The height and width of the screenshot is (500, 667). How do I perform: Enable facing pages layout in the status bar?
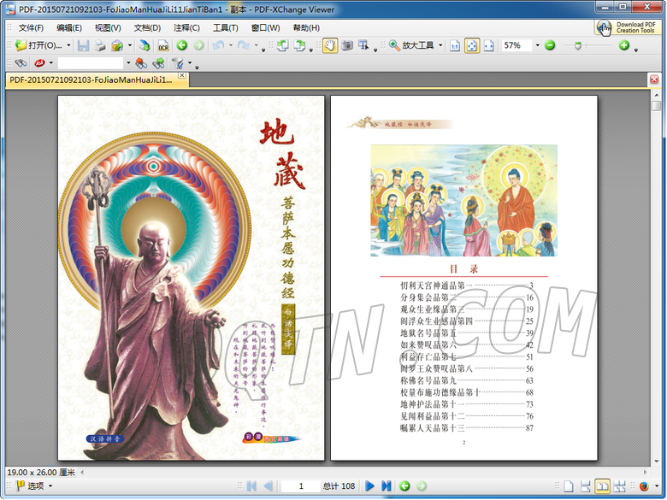pos(603,486)
